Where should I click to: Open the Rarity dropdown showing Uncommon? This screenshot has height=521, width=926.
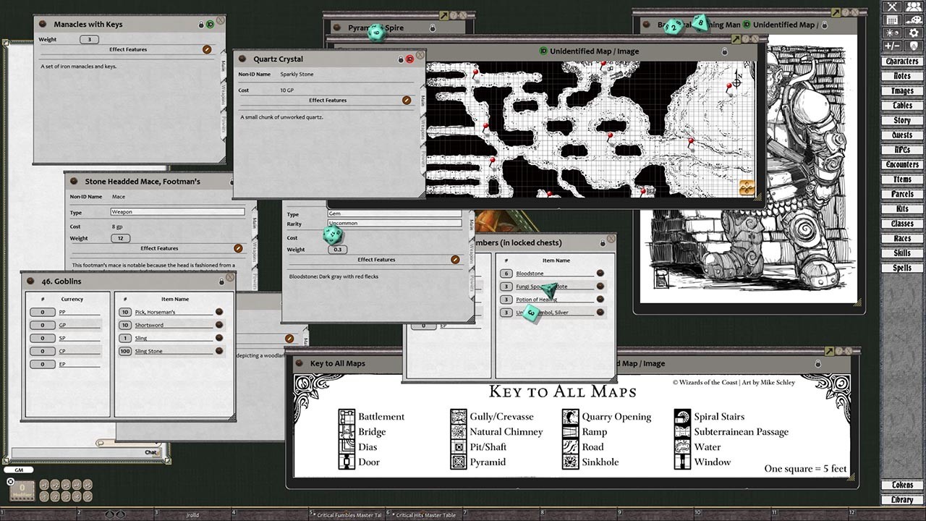394,225
